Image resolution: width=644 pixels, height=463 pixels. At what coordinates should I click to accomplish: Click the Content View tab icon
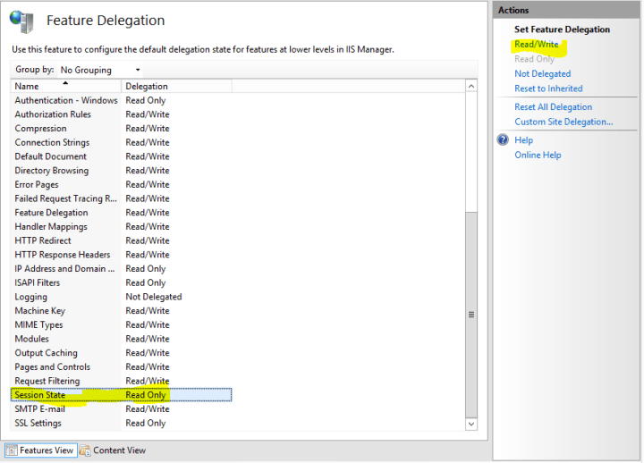coord(85,450)
